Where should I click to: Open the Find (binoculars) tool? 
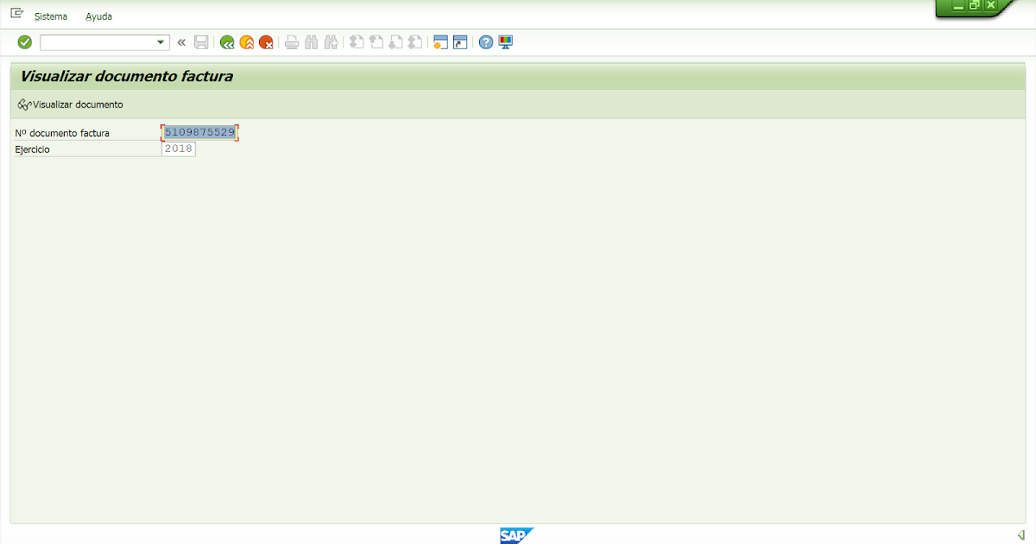click(x=311, y=41)
